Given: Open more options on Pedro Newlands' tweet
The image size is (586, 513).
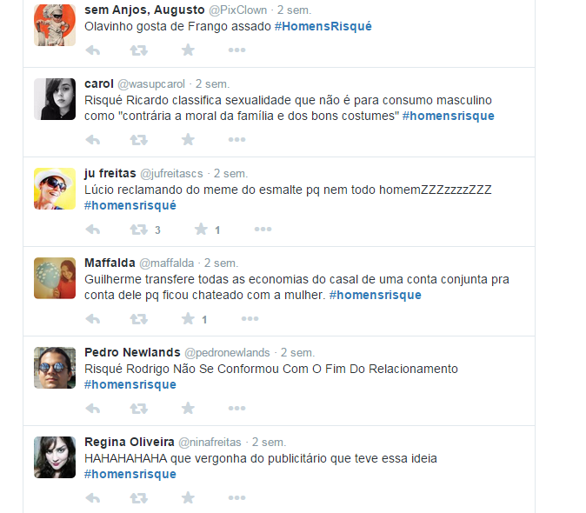Looking at the screenshot, I should 237,408.
